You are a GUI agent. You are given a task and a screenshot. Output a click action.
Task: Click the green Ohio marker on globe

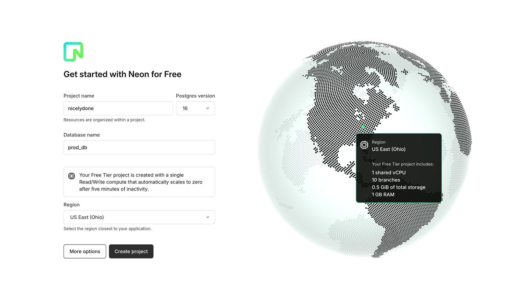363,127
